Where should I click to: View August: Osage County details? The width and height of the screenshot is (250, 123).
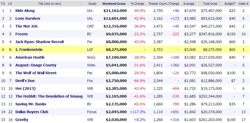click(x=36, y=65)
